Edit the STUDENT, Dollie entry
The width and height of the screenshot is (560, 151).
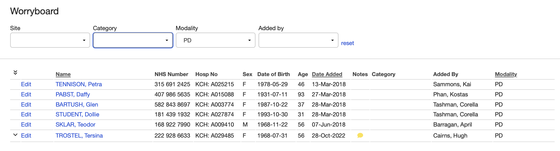26,115
